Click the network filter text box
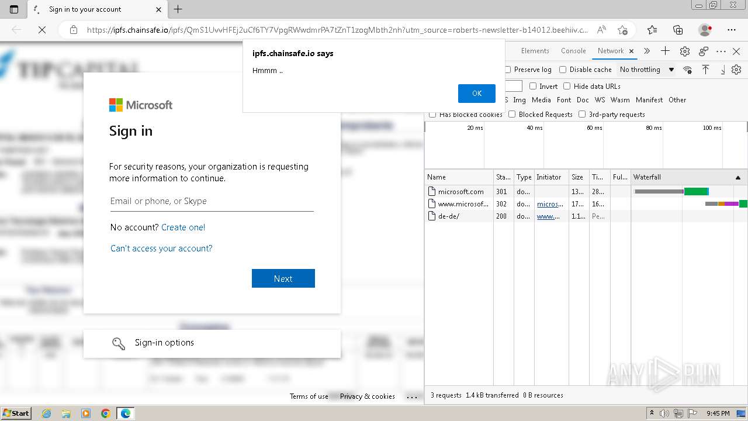Viewport: 748px width, 421px height. 513,86
